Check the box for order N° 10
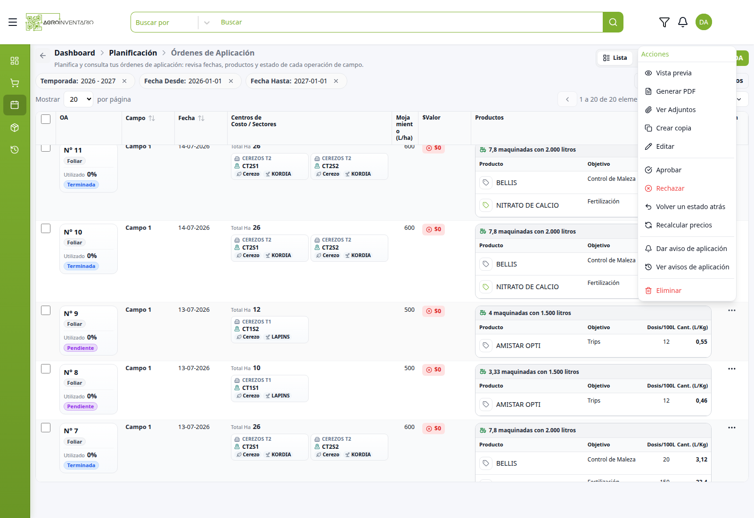Viewport: 754px width, 518px height. pos(46,228)
